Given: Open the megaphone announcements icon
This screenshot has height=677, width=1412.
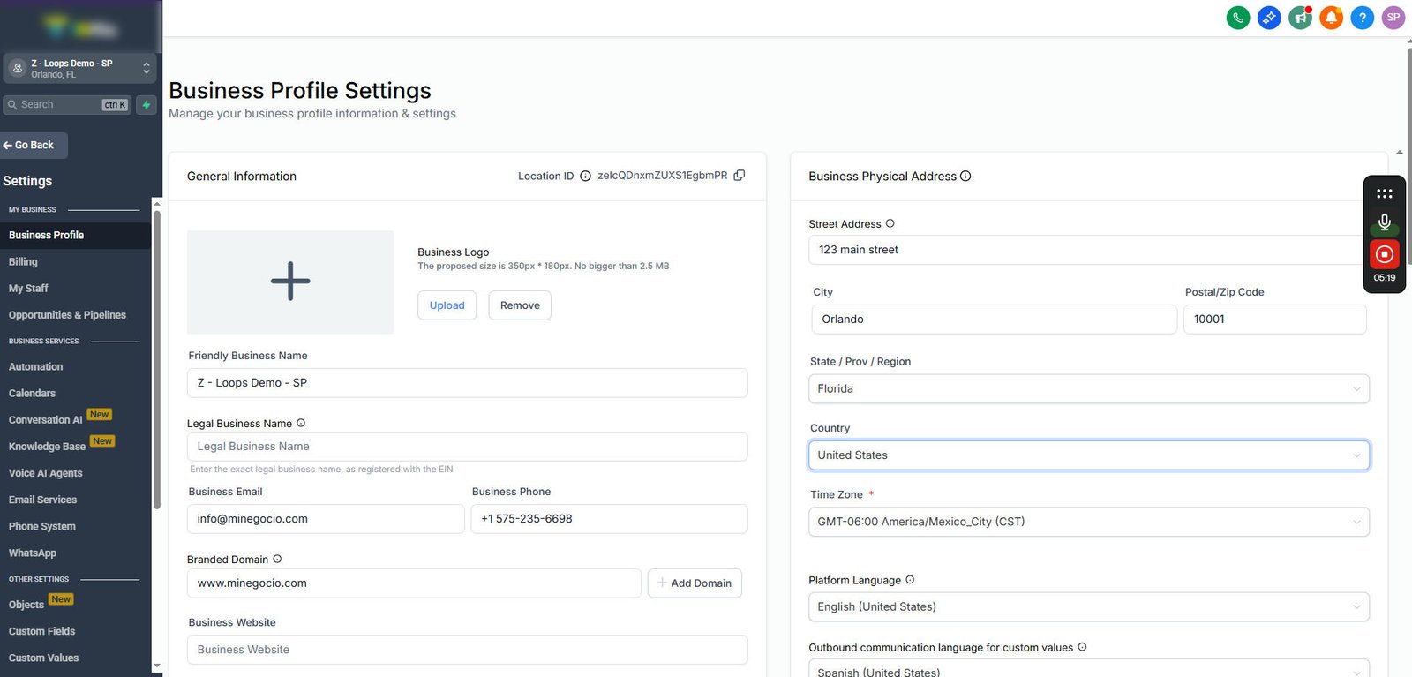Looking at the screenshot, I should click(1300, 17).
